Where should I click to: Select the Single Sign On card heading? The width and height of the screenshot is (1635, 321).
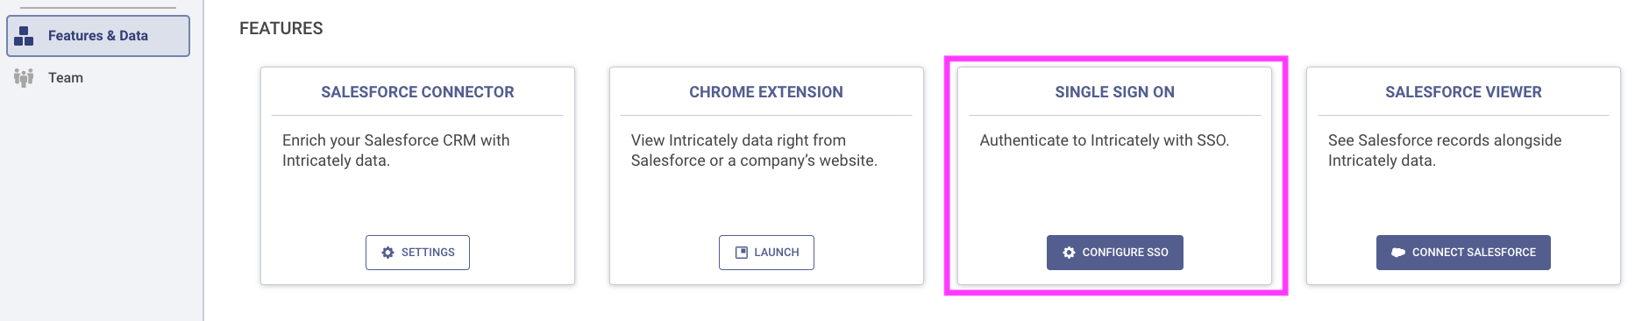click(1114, 92)
